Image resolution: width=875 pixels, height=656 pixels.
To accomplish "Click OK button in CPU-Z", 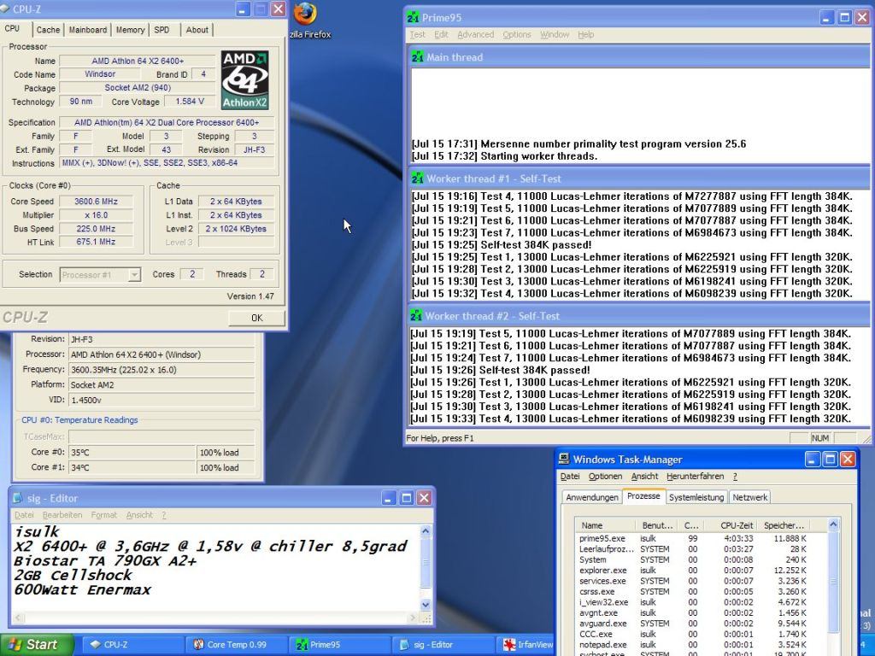I will tap(256, 318).
